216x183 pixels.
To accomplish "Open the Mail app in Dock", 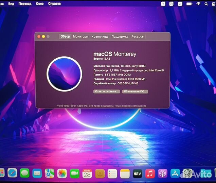I will point(37,173).
